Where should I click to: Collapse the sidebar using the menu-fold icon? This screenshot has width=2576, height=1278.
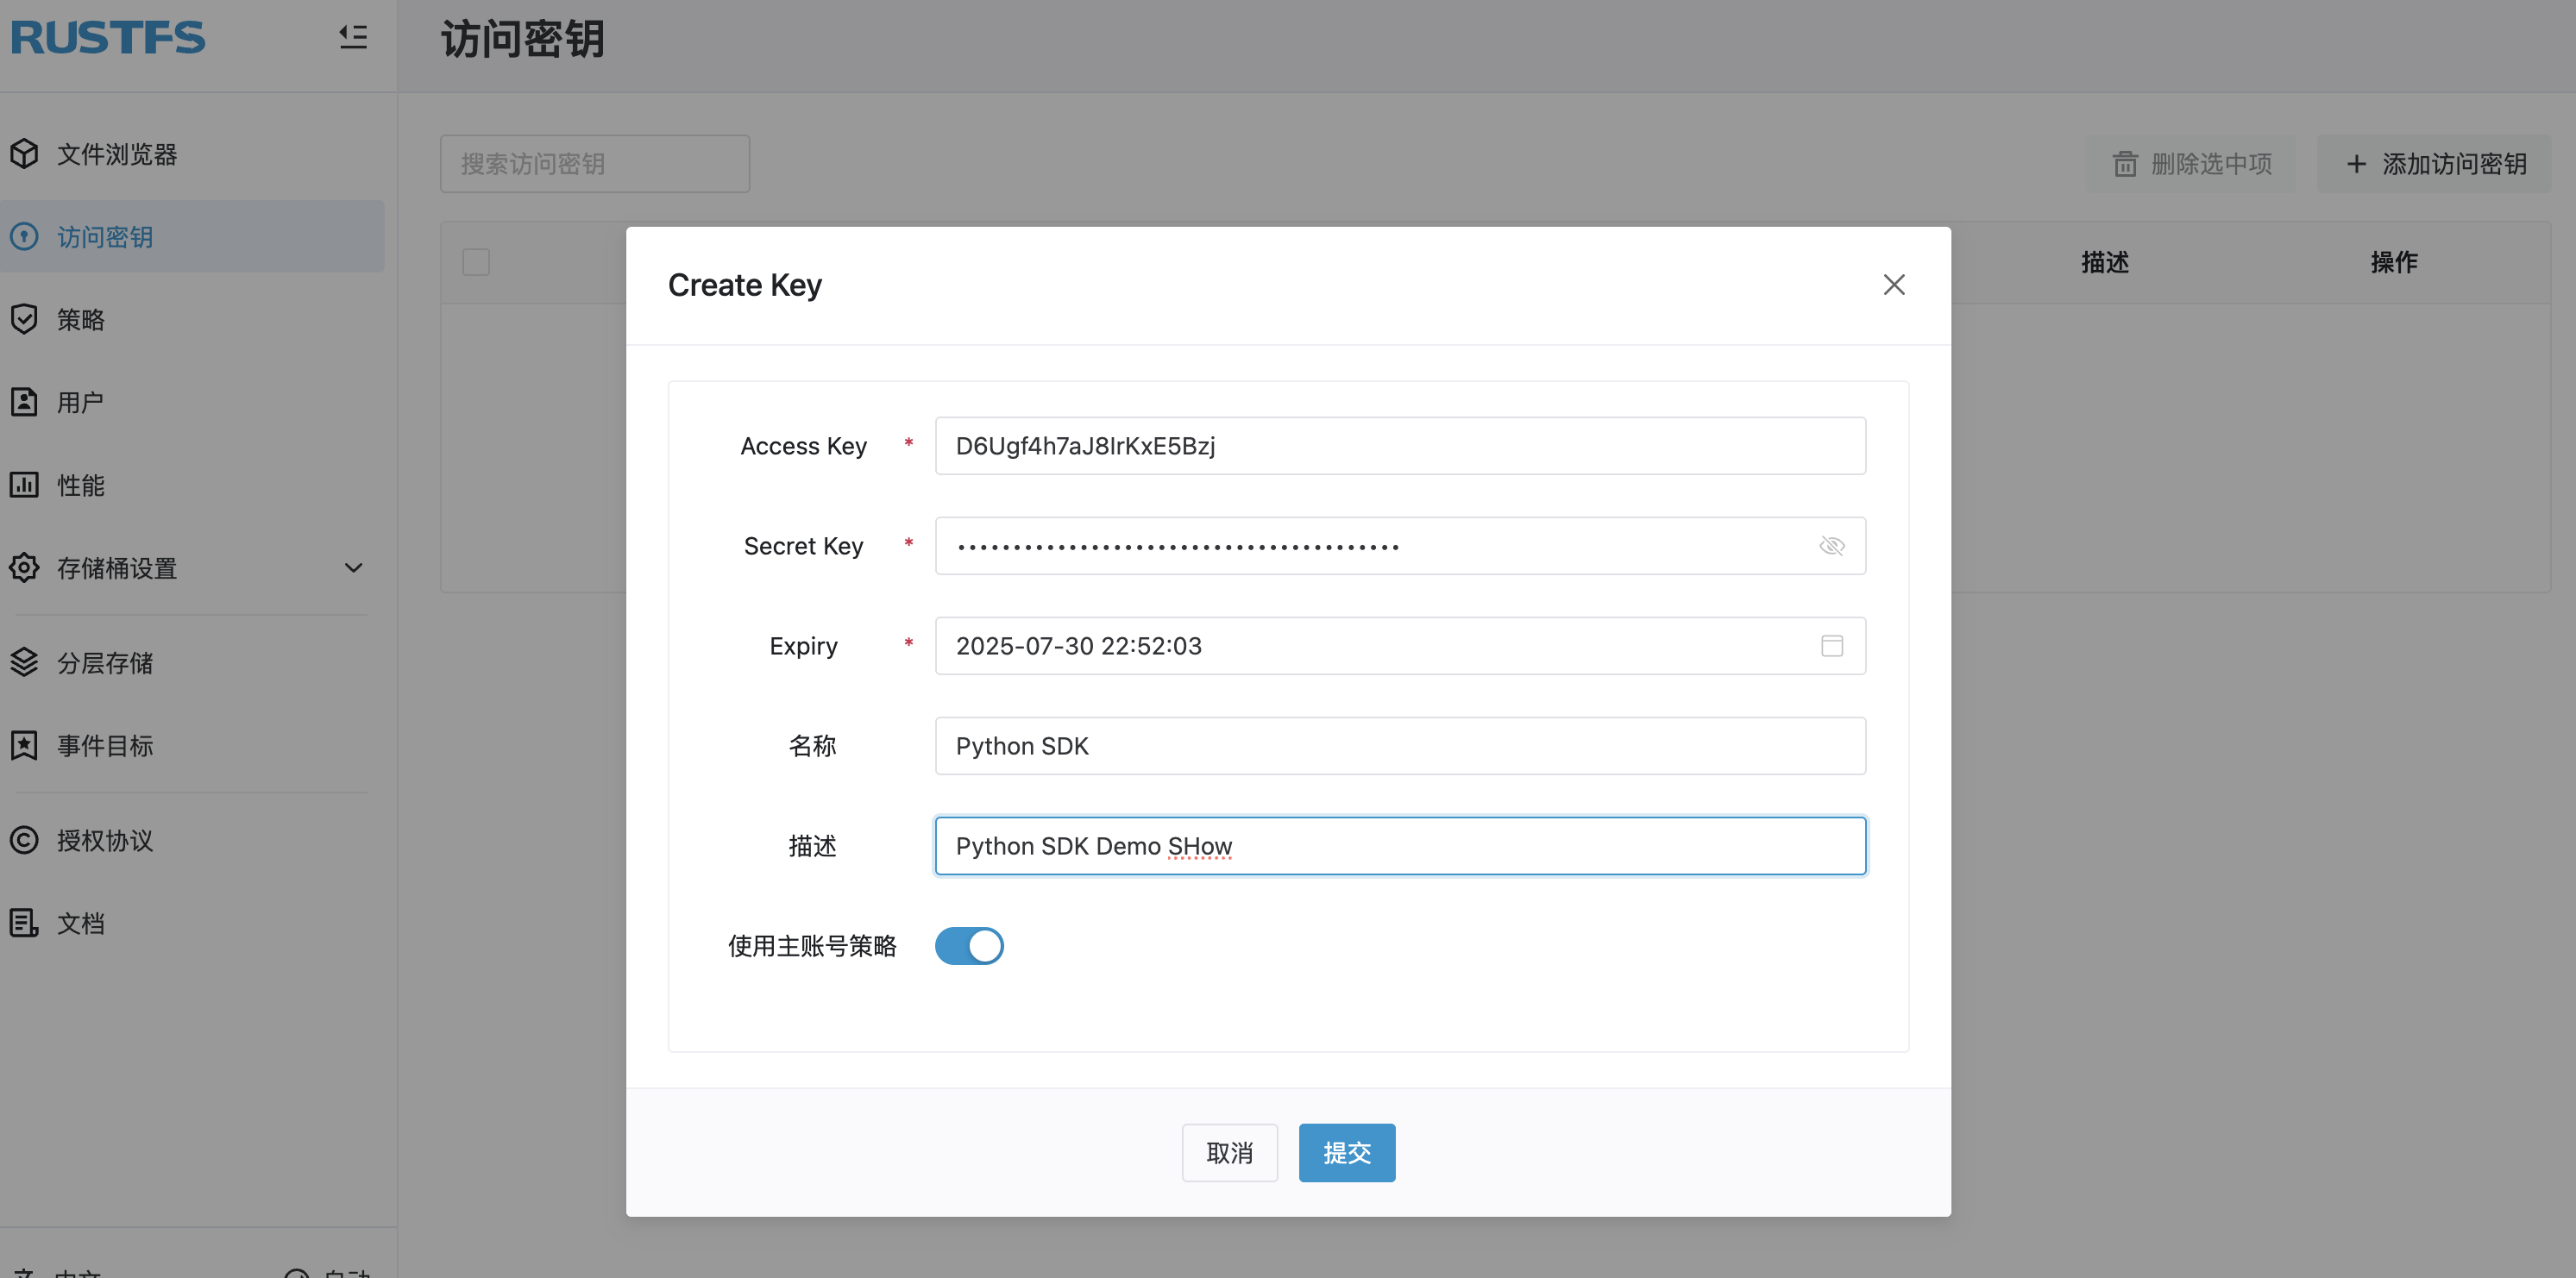tap(352, 37)
